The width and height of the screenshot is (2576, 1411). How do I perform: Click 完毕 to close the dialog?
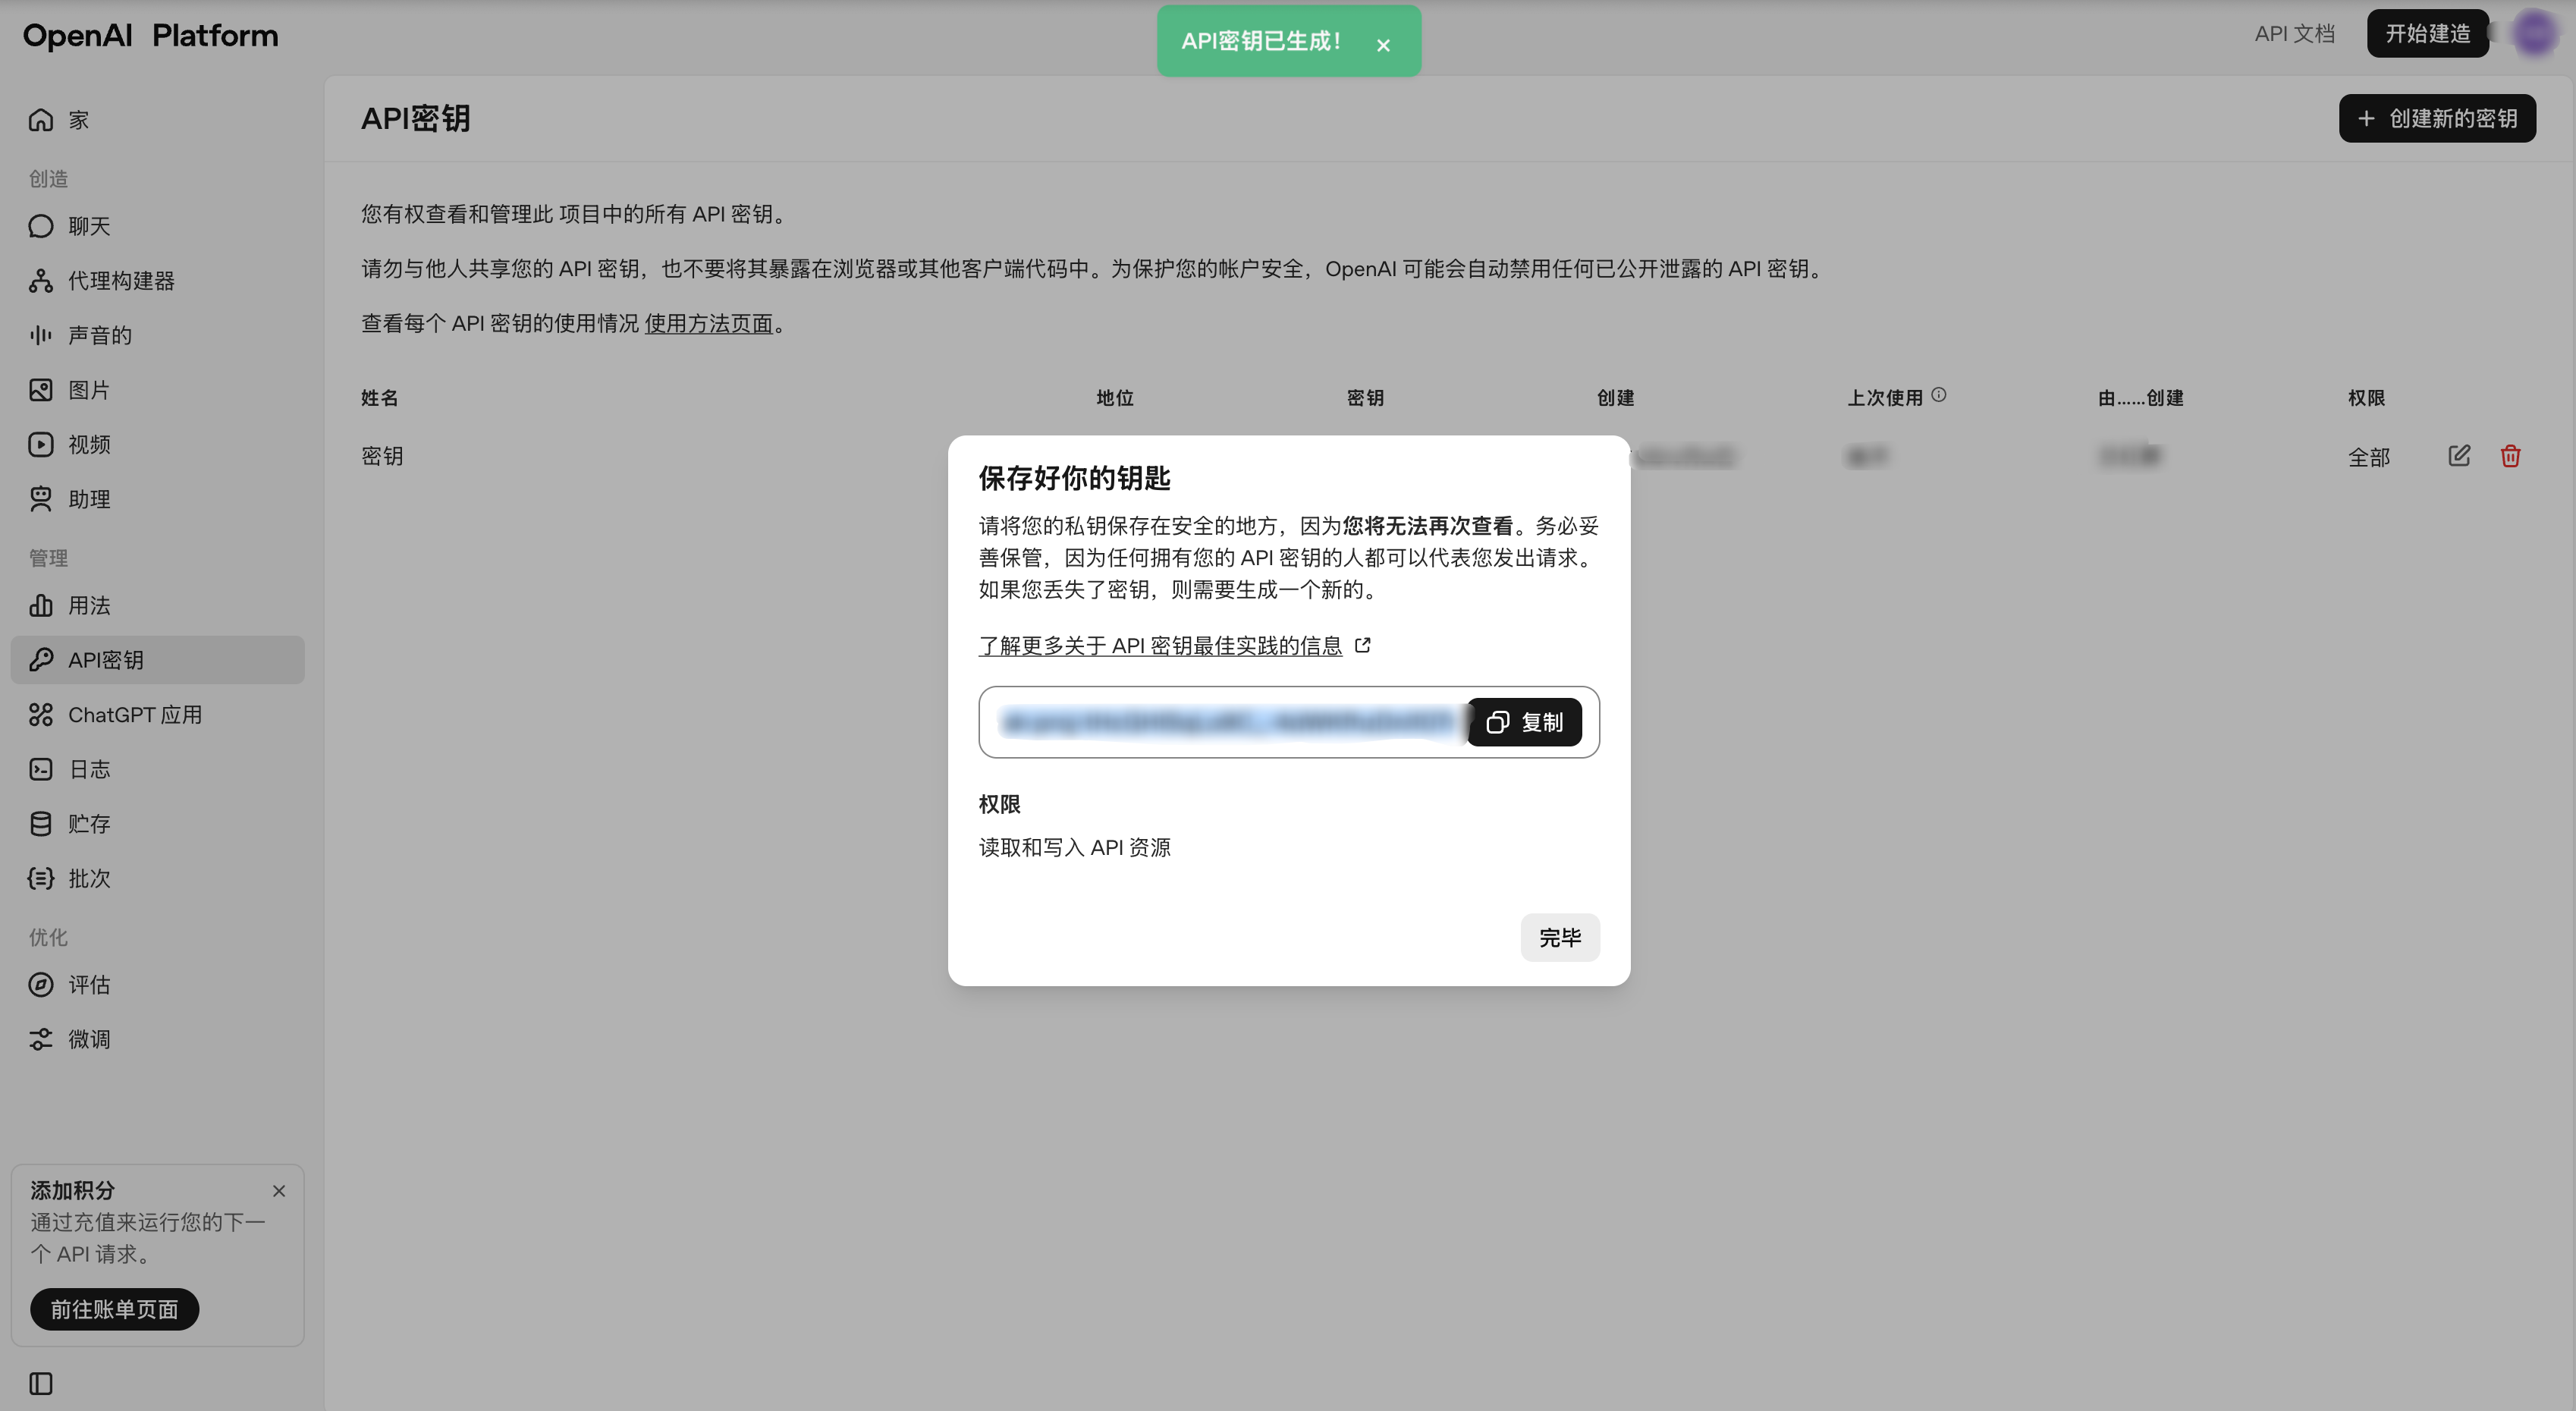(x=1559, y=937)
